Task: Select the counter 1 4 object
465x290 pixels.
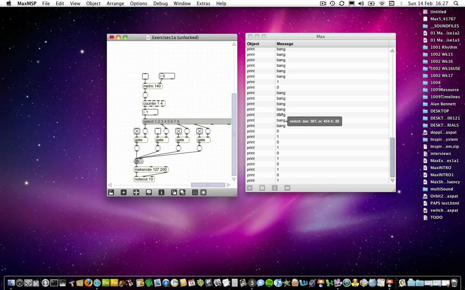Action: click(154, 104)
